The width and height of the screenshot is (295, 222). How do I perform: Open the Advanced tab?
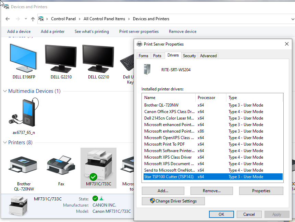(x=208, y=56)
